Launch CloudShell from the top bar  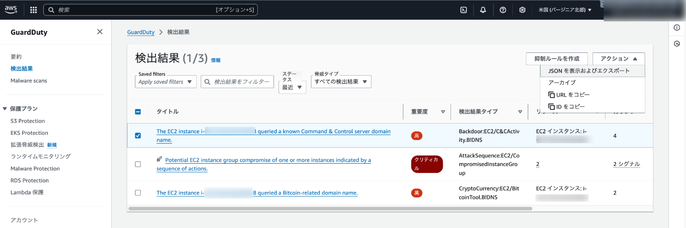(463, 10)
